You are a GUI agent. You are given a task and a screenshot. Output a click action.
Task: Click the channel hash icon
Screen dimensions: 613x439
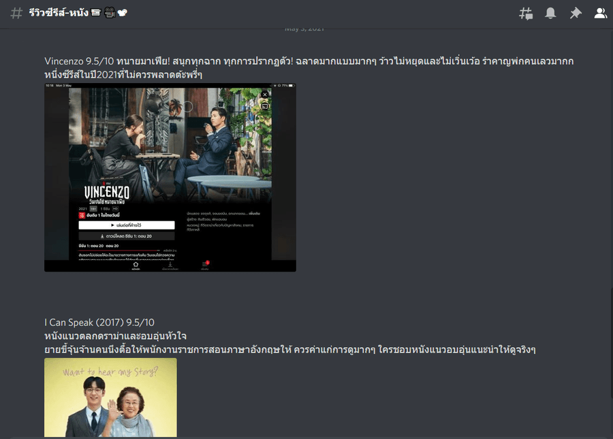tap(16, 14)
